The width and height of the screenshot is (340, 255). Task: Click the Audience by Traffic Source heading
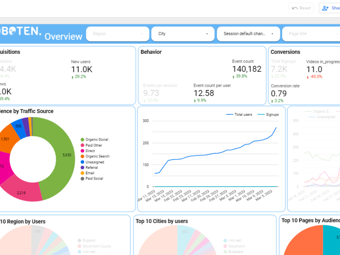point(27,111)
